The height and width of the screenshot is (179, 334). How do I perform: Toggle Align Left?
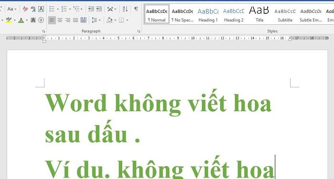point(52,20)
